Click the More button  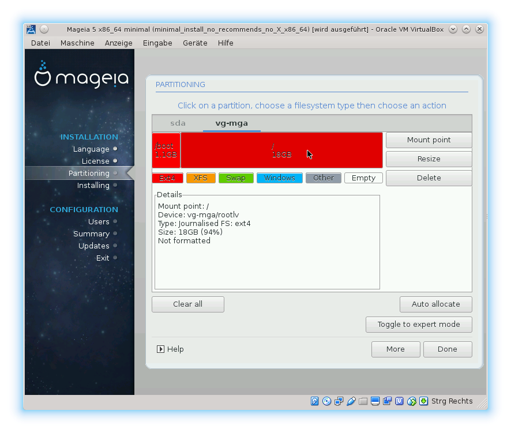[x=396, y=349]
